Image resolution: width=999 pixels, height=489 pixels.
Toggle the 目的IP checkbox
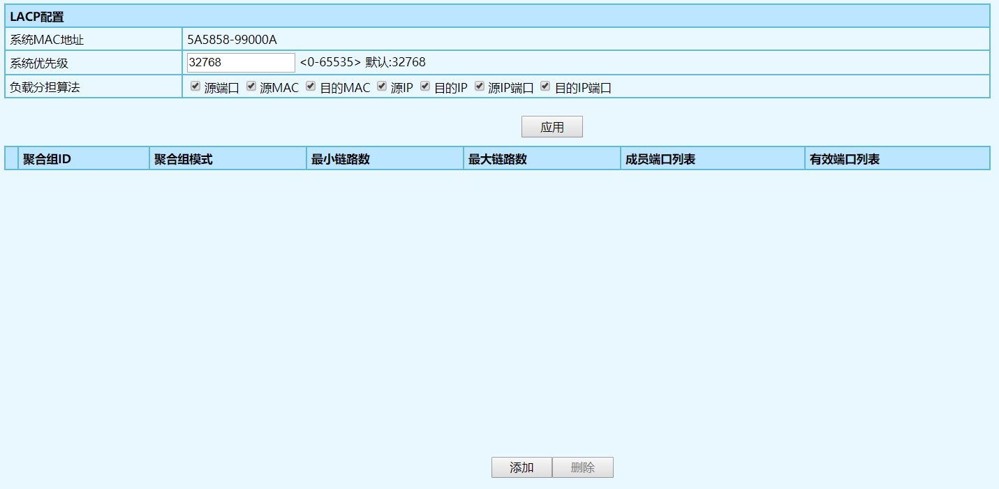click(x=425, y=86)
